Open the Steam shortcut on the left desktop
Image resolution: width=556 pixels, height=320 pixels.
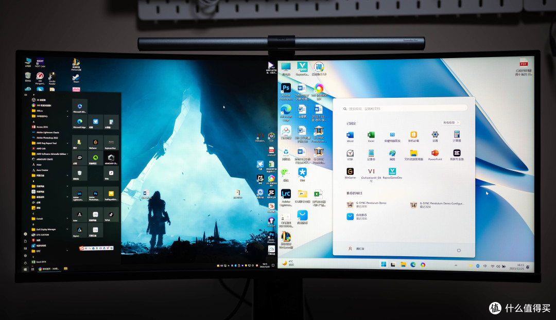point(76,79)
